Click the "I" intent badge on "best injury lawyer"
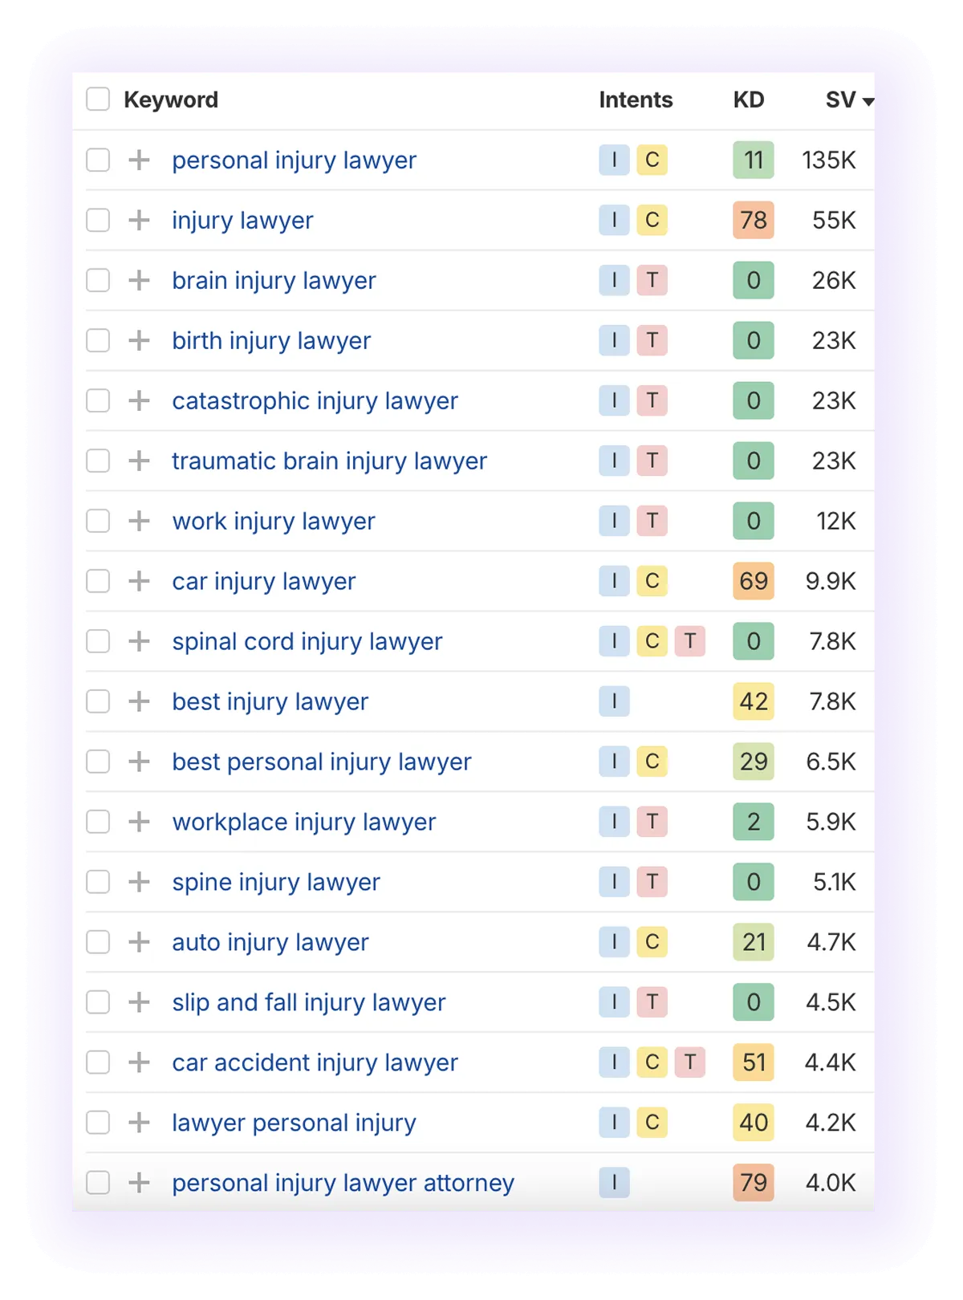 (614, 701)
